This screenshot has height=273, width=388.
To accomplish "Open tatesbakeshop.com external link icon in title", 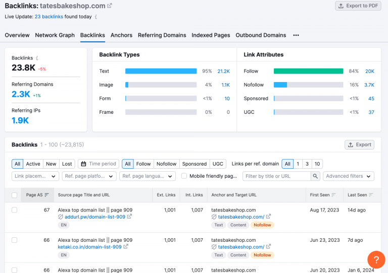I will [109, 6].
